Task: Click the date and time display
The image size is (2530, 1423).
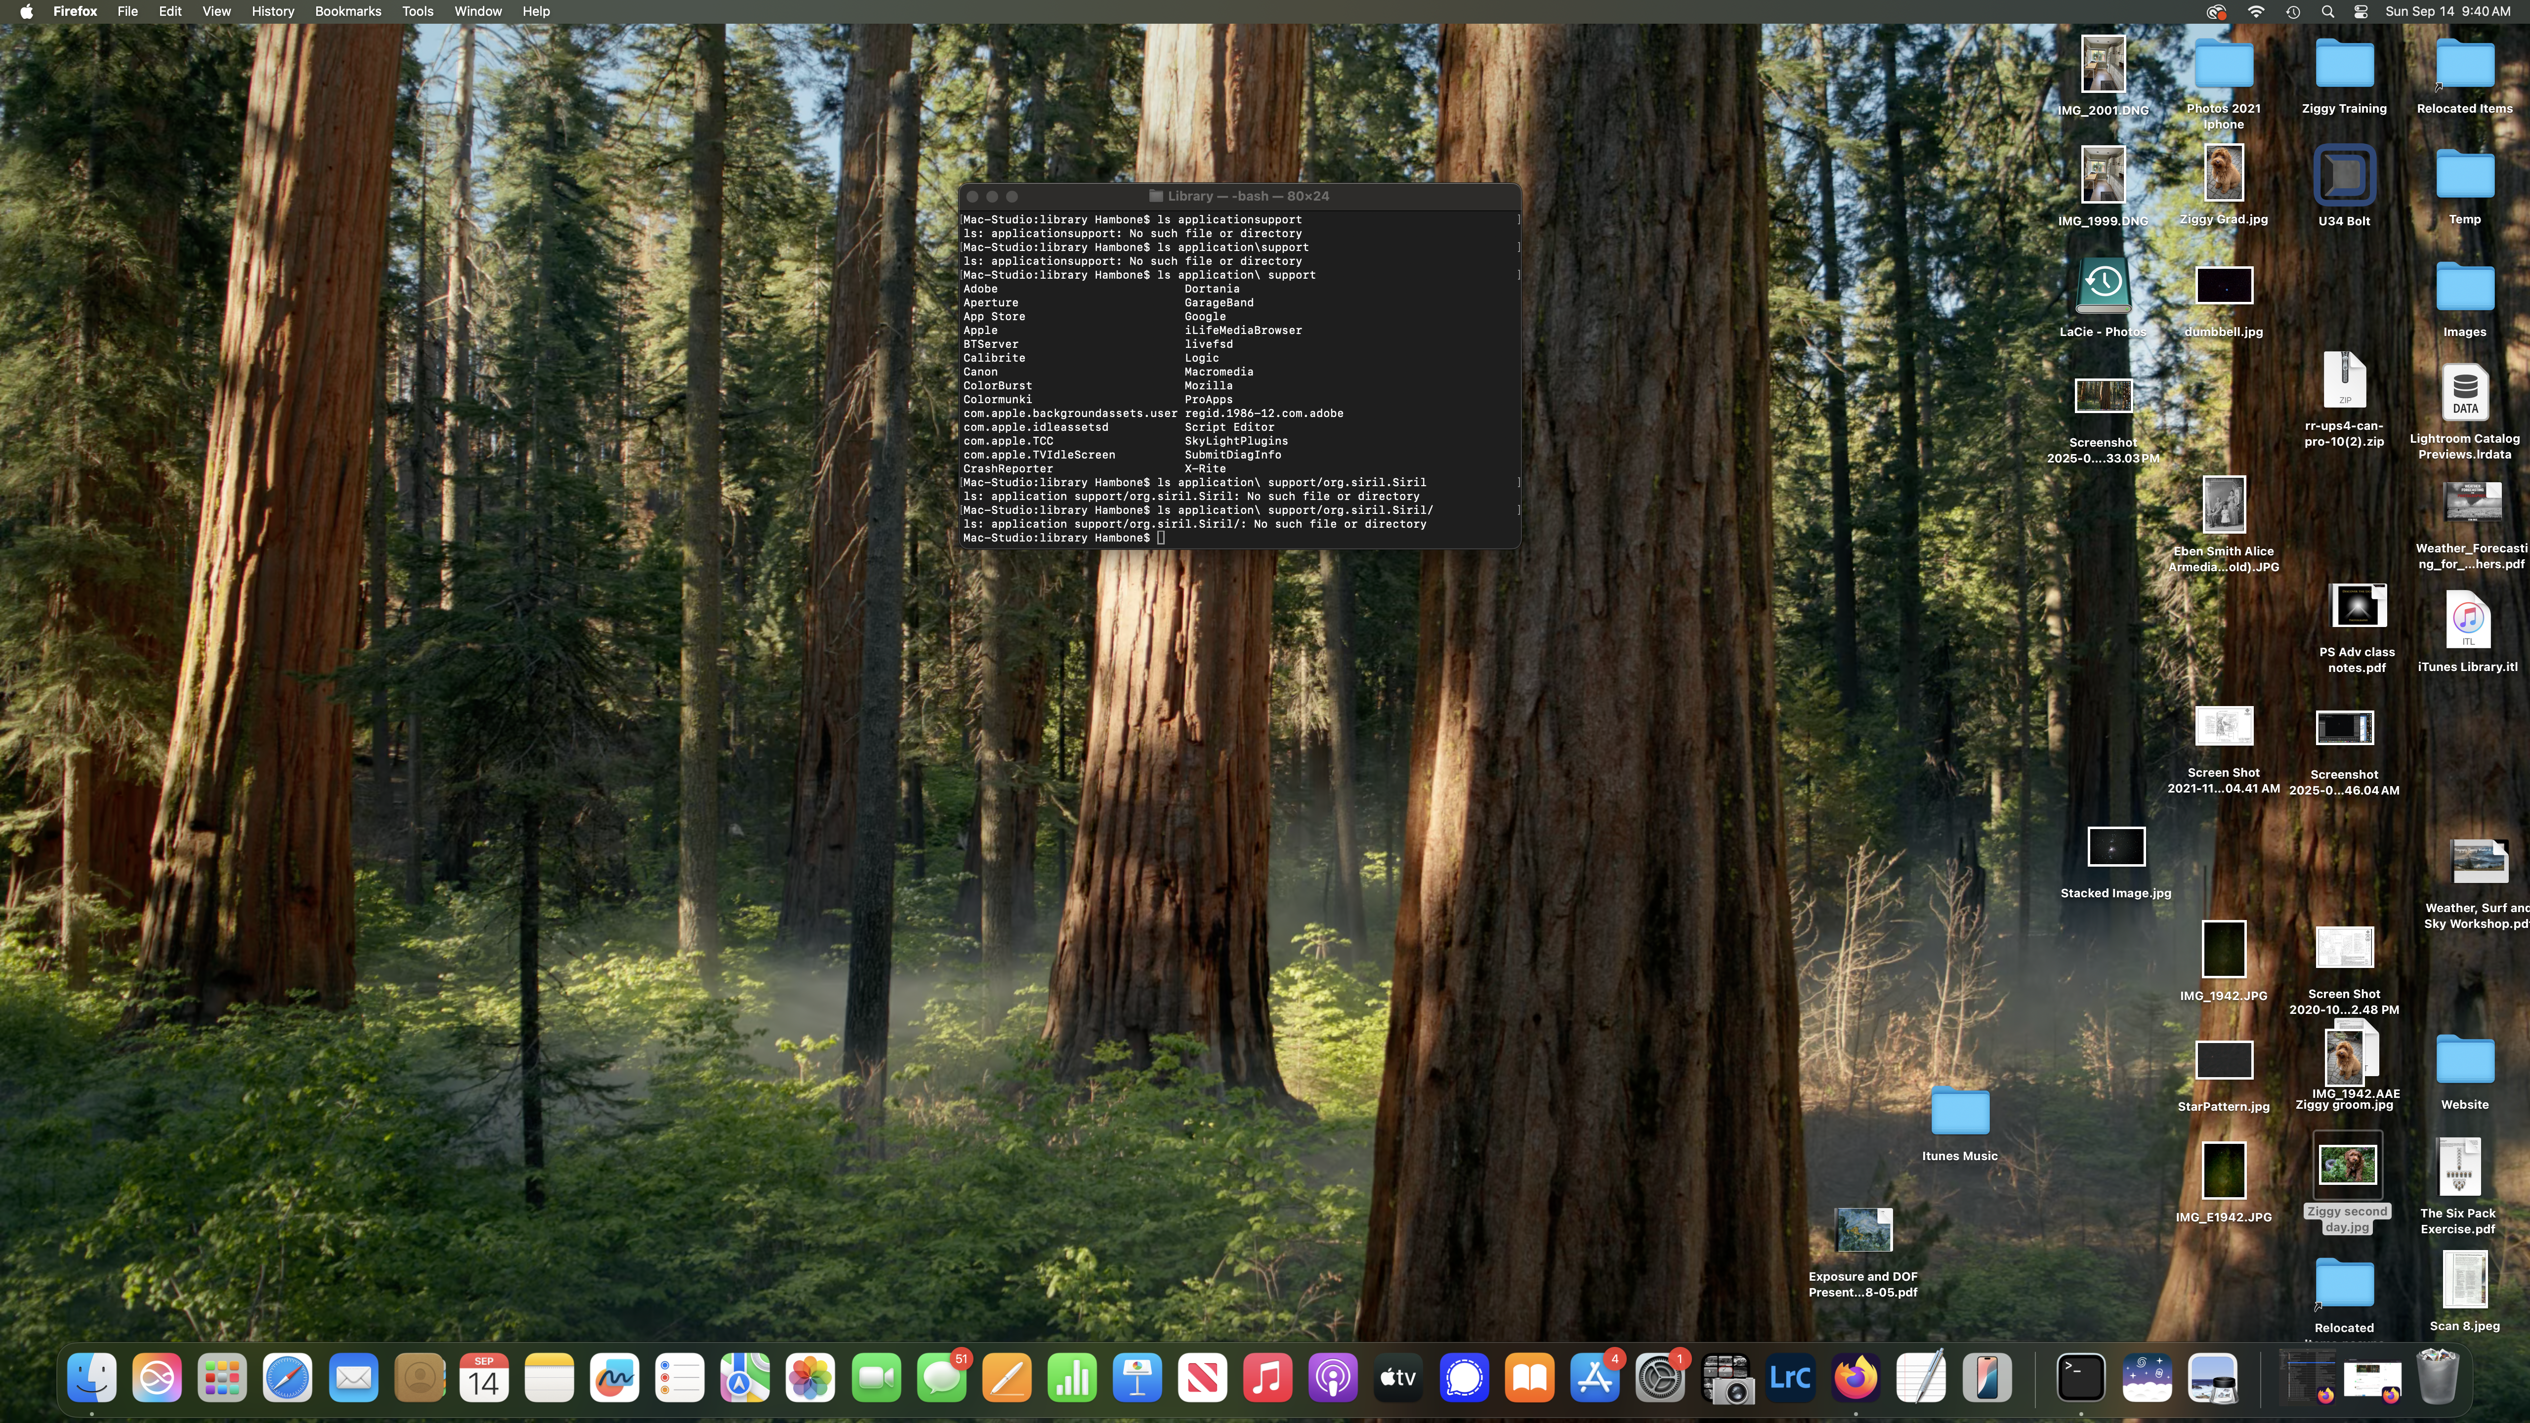Action: tap(2447, 12)
